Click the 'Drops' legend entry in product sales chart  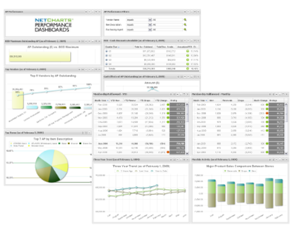243,171
